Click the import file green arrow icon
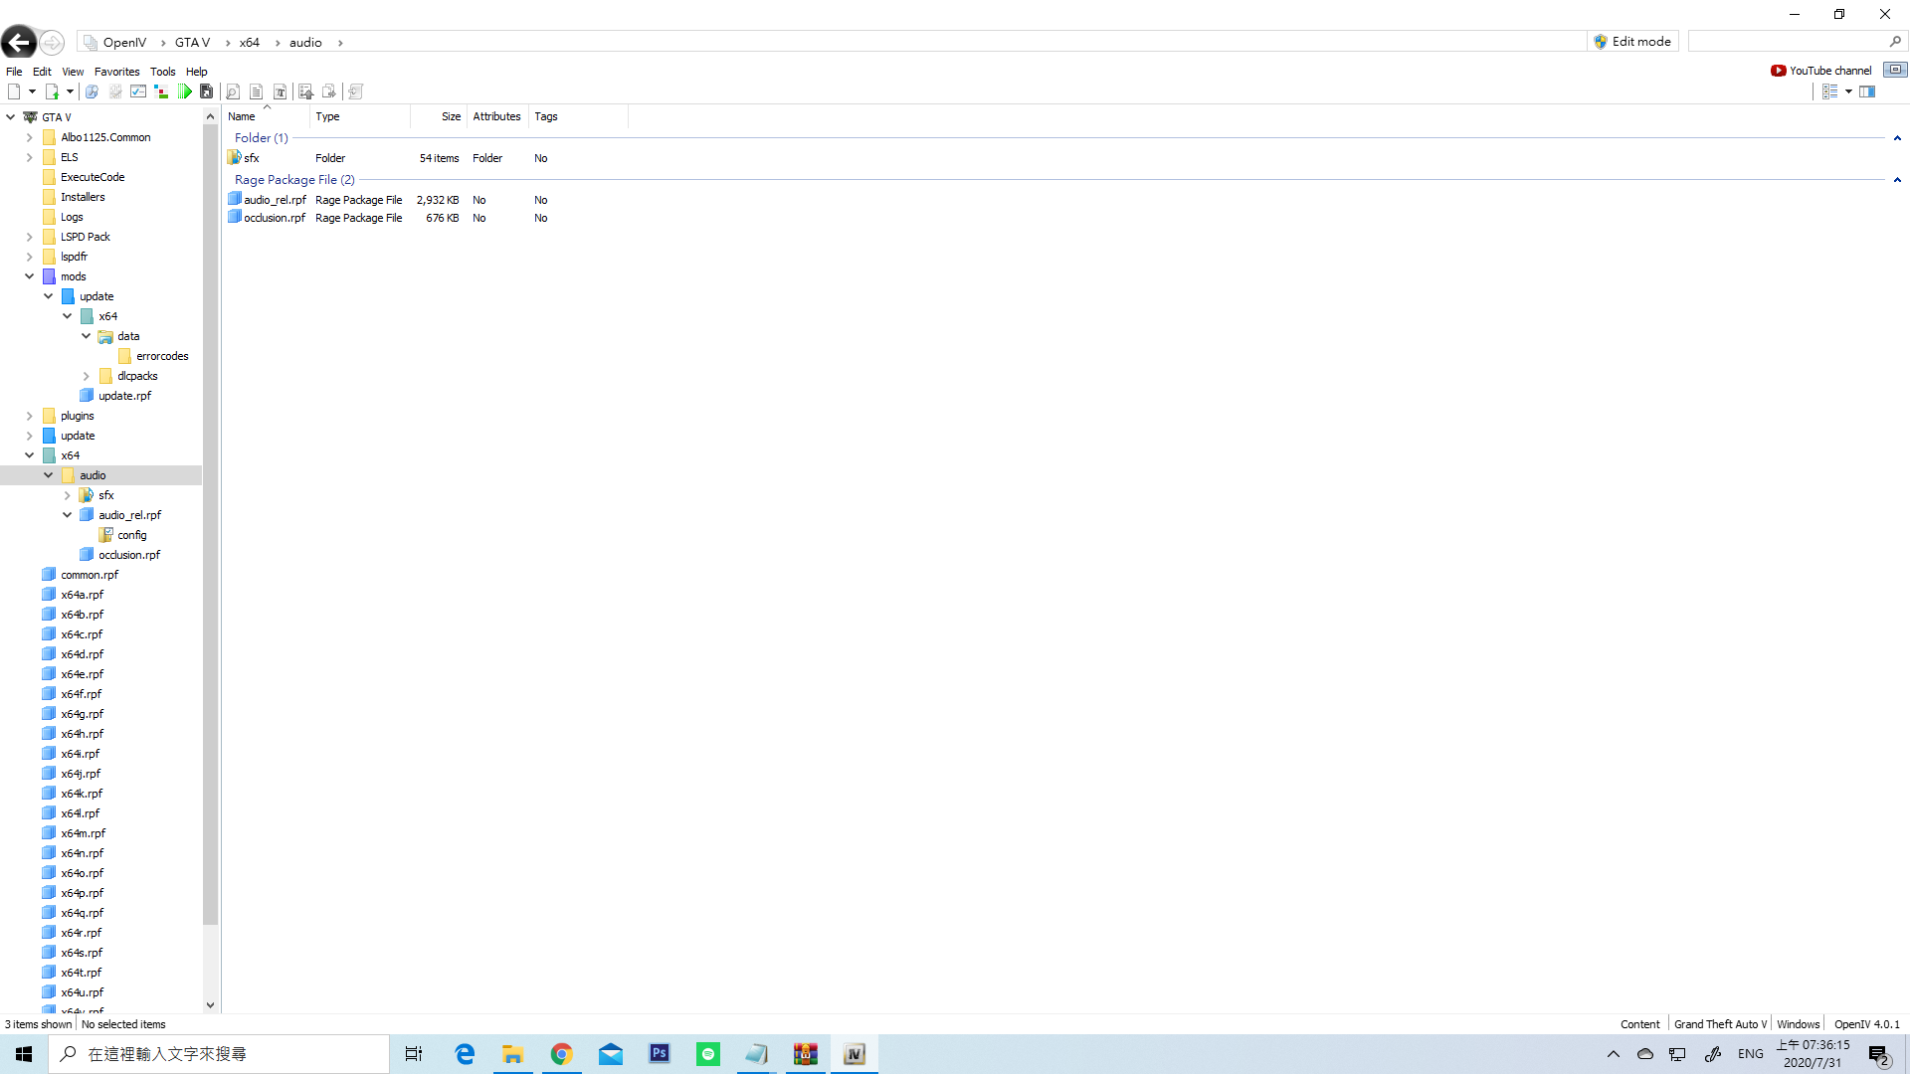Image resolution: width=1910 pixels, height=1074 pixels. 53,91
